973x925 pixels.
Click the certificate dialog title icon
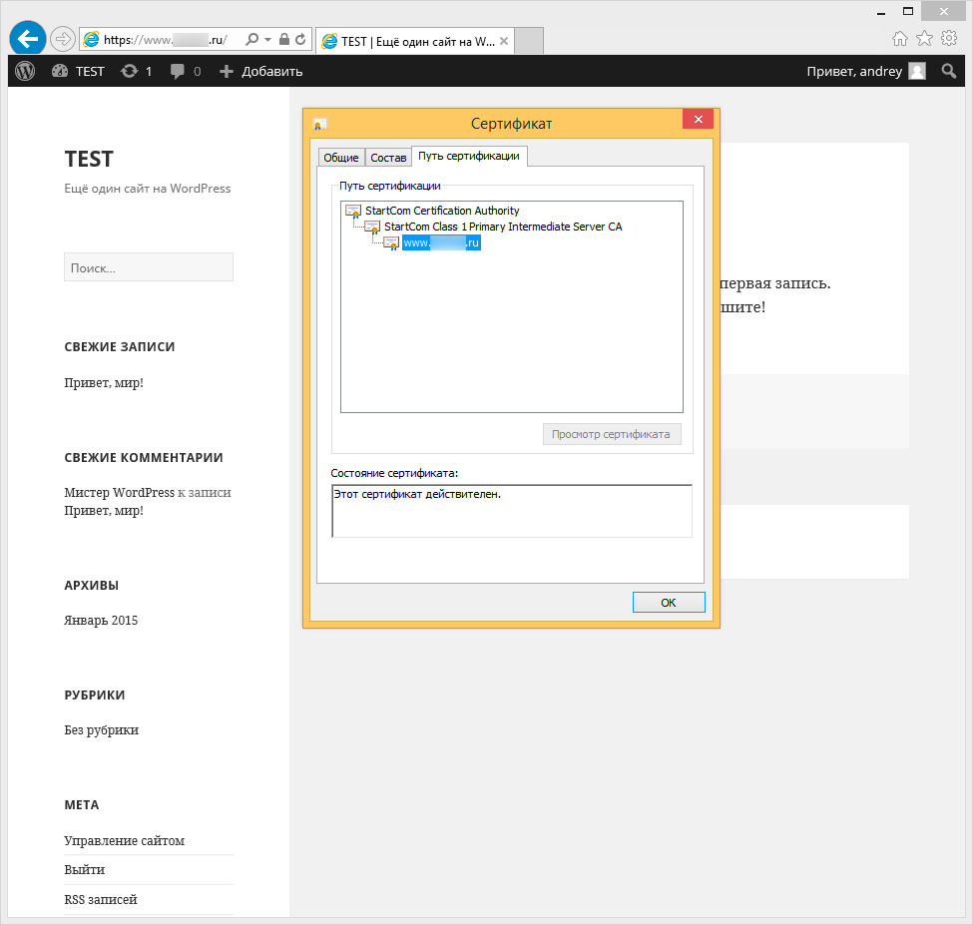click(x=319, y=124)
